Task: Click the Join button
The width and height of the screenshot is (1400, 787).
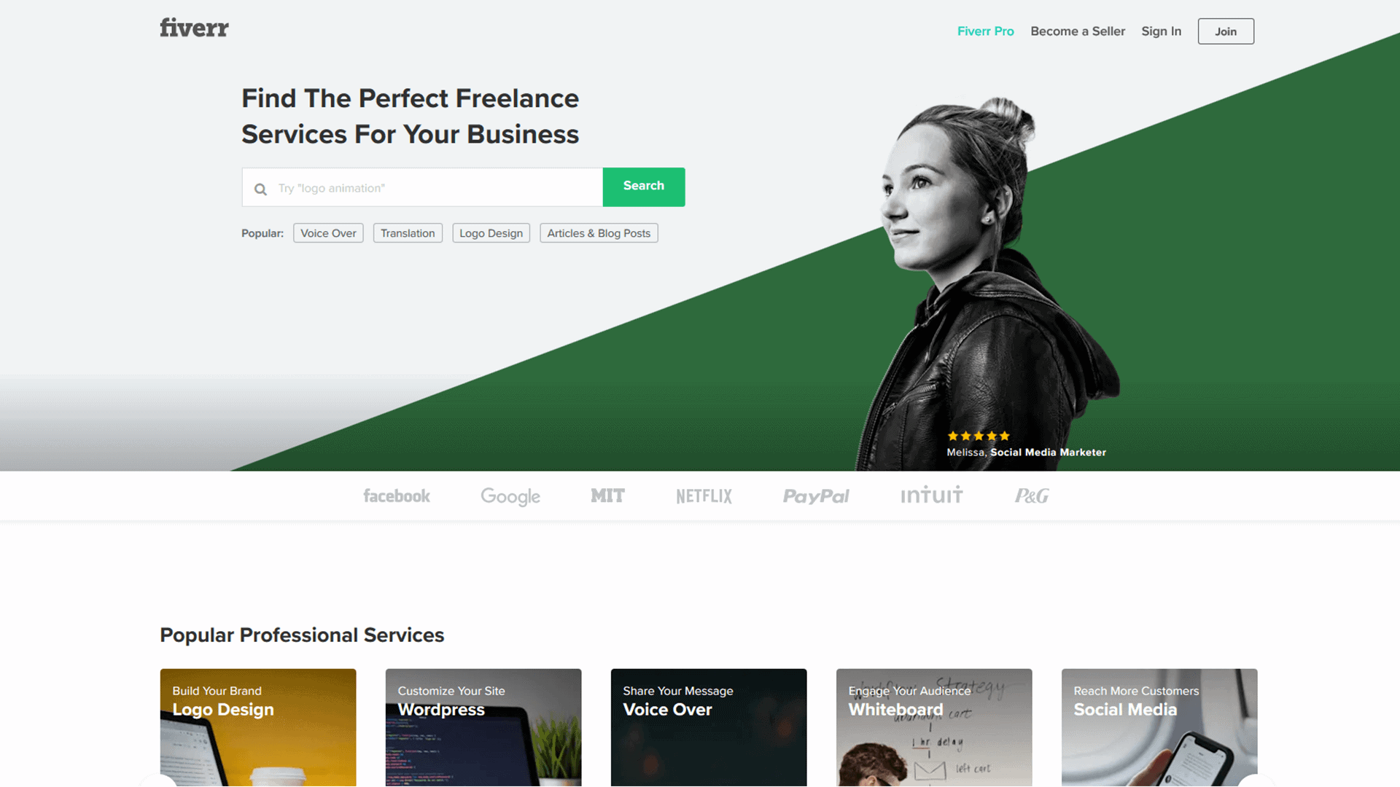Action: 1226,31
